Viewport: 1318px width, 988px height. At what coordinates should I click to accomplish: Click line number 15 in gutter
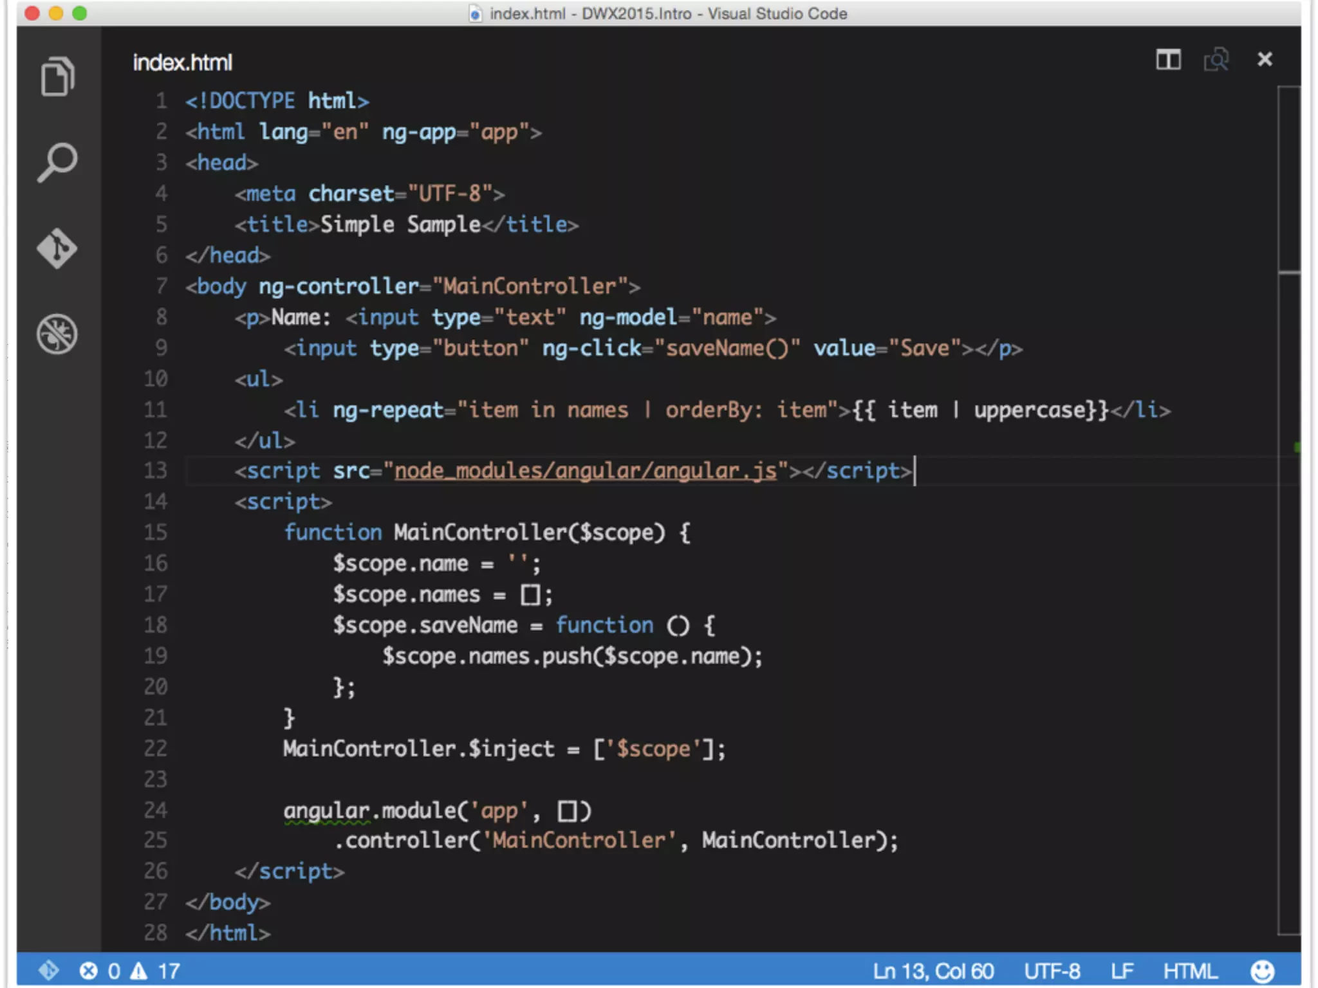point(156,533)
